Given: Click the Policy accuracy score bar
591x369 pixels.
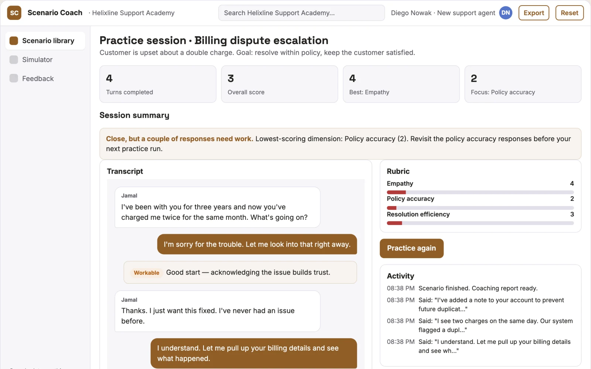Looking at the screenshot, I should click(x=480, y=208).
